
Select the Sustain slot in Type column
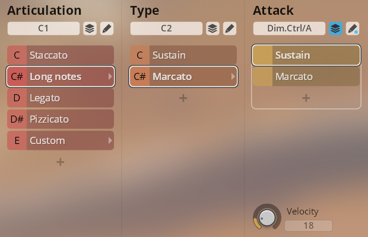coord(183,55)
